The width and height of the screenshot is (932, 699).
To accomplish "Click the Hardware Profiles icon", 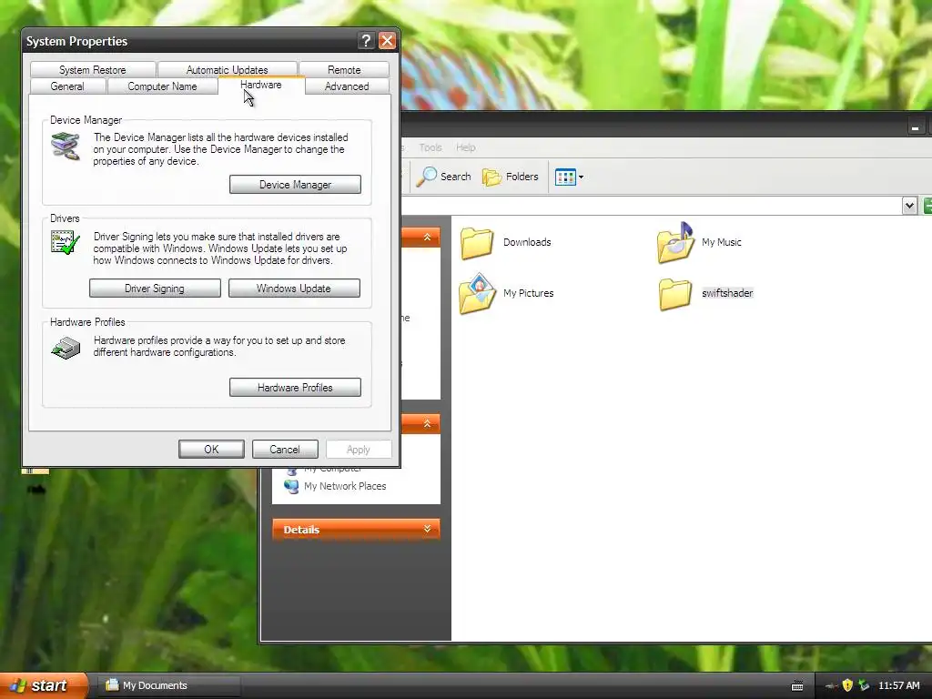I will tap(66, 348).
